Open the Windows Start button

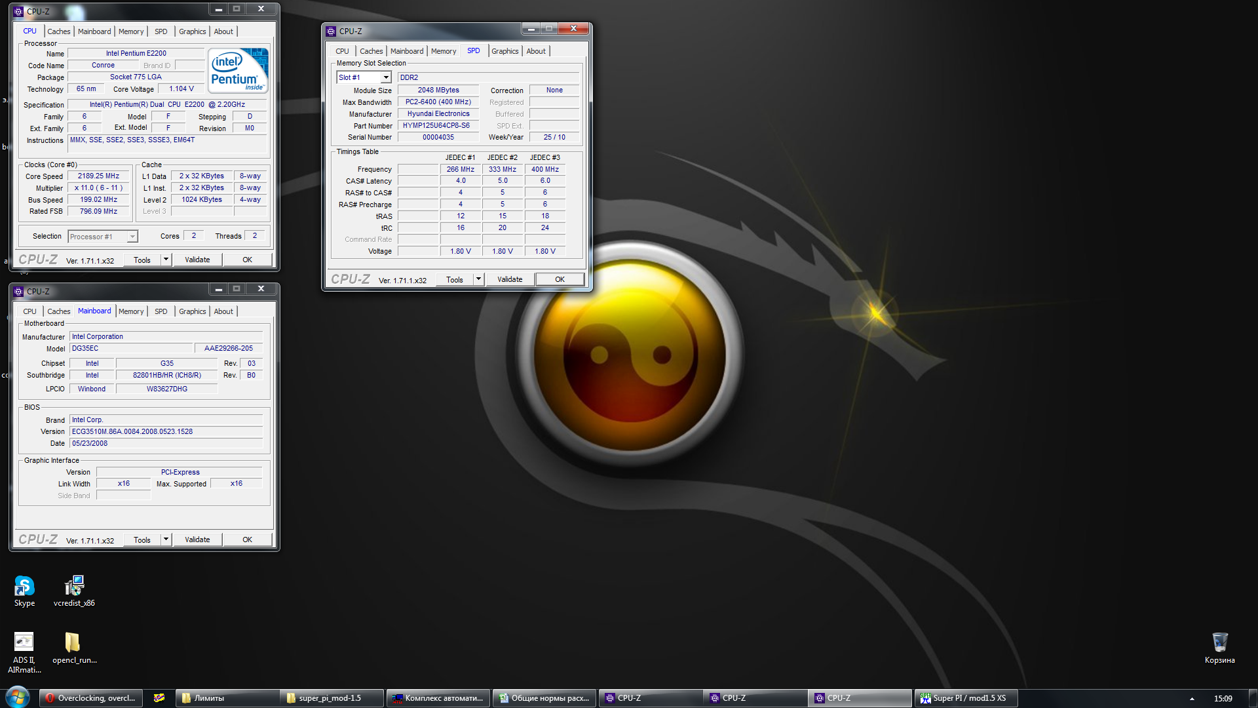tap(18, 698)
